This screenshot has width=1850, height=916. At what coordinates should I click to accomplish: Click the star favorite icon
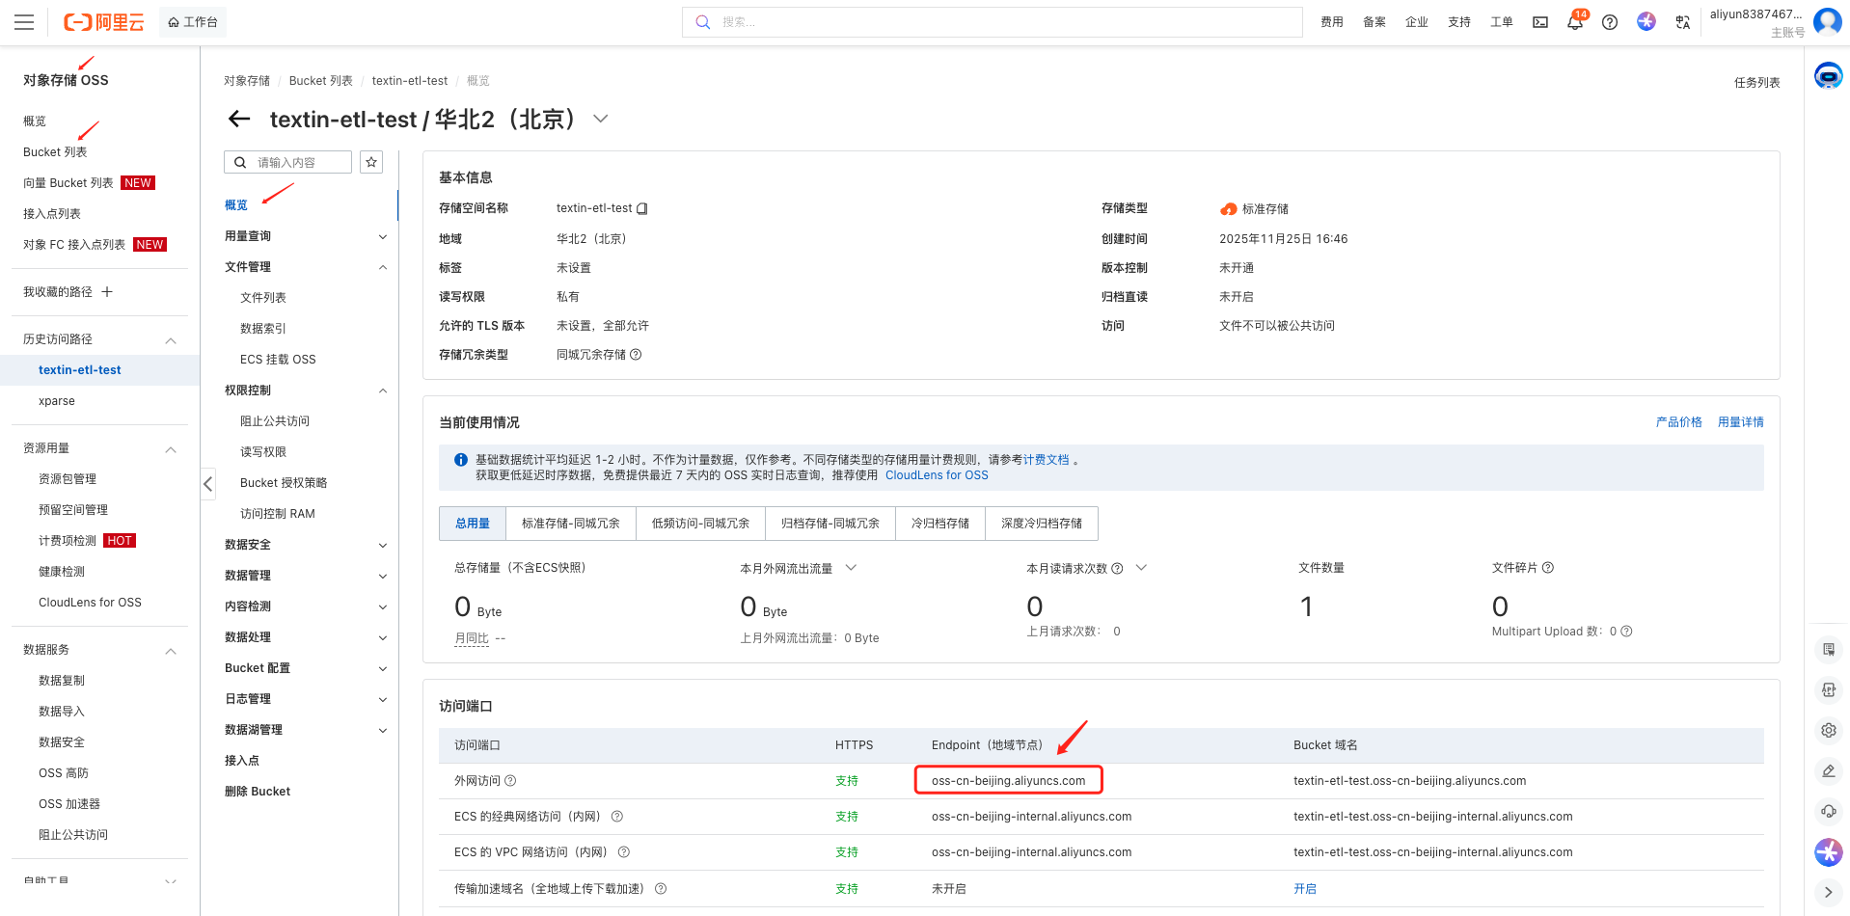(371, 162)
